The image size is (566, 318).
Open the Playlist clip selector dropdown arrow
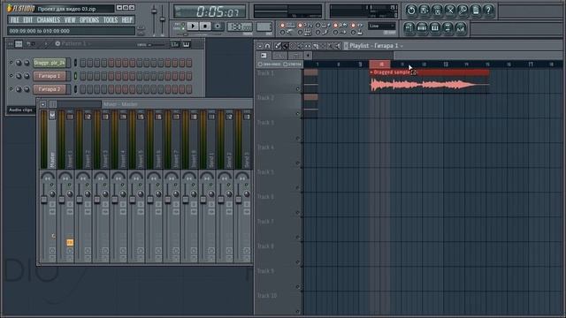[x=402, y=46]
